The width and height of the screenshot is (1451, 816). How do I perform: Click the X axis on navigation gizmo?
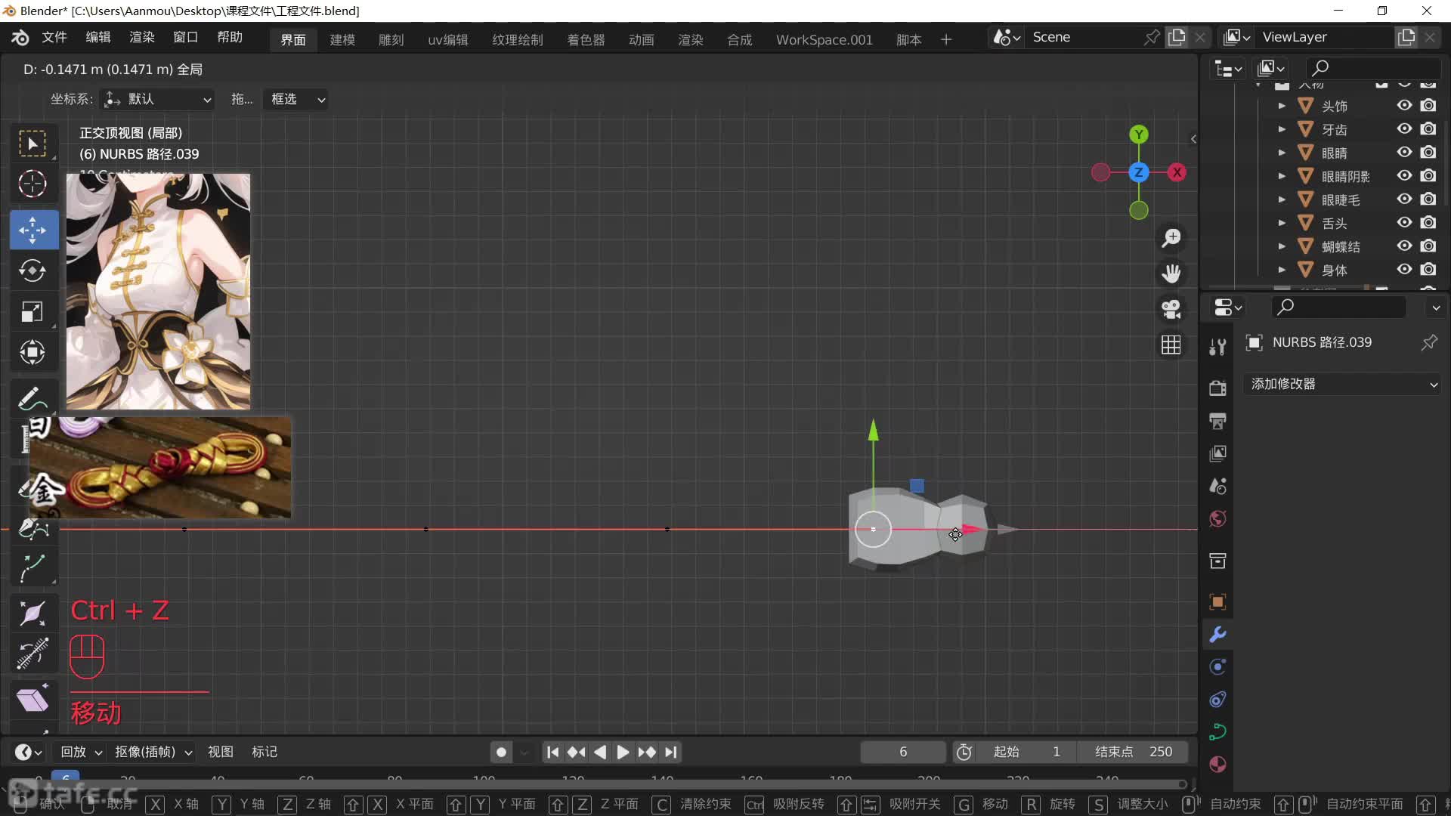tap(1177, 172)
